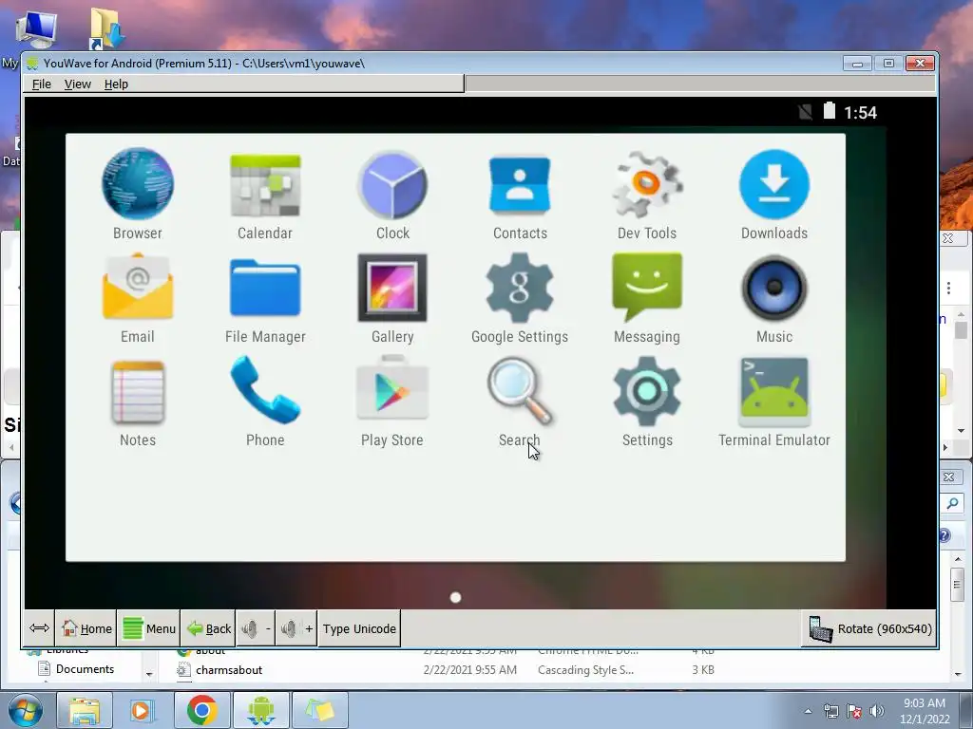Image resolution: width=973 pixels, height=729 pixels.
Task: Click the Home button in YouWave toolbar
Action: click(86, 628)
